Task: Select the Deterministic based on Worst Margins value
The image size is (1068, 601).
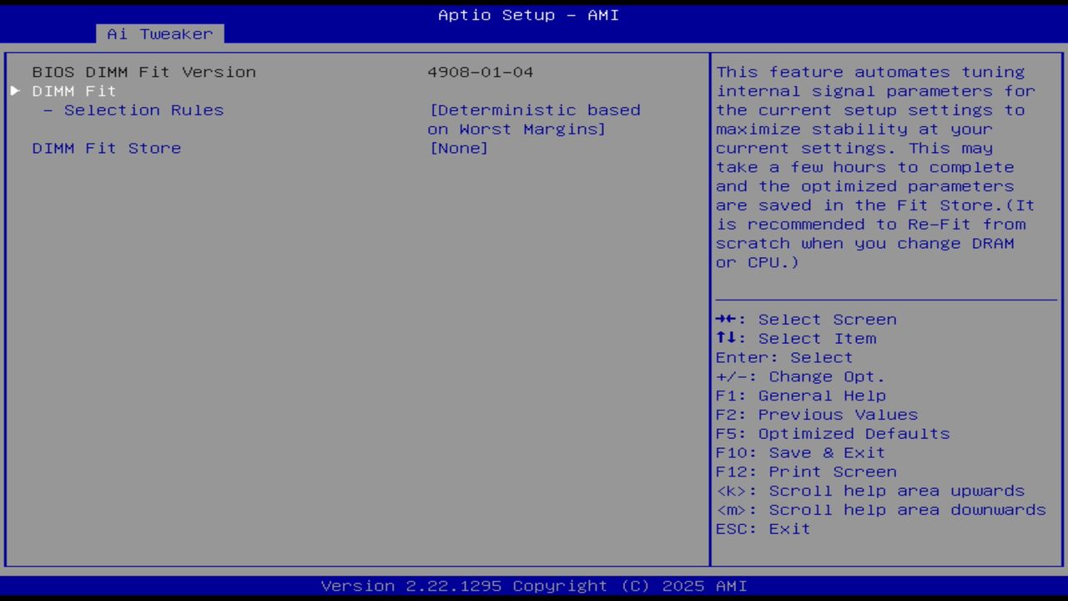Action: 534,119
